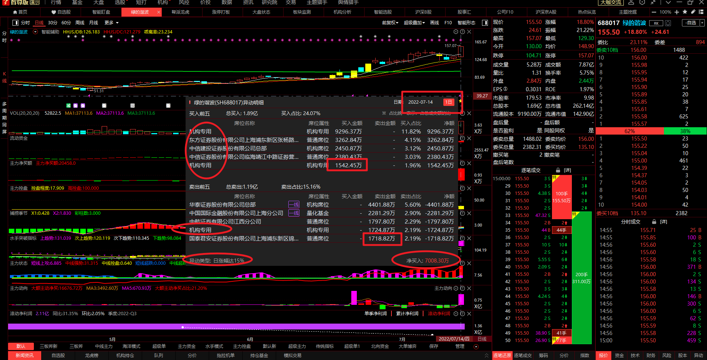Click the zoom out minus icon
The image size is (707, 360).
point(654,12)
